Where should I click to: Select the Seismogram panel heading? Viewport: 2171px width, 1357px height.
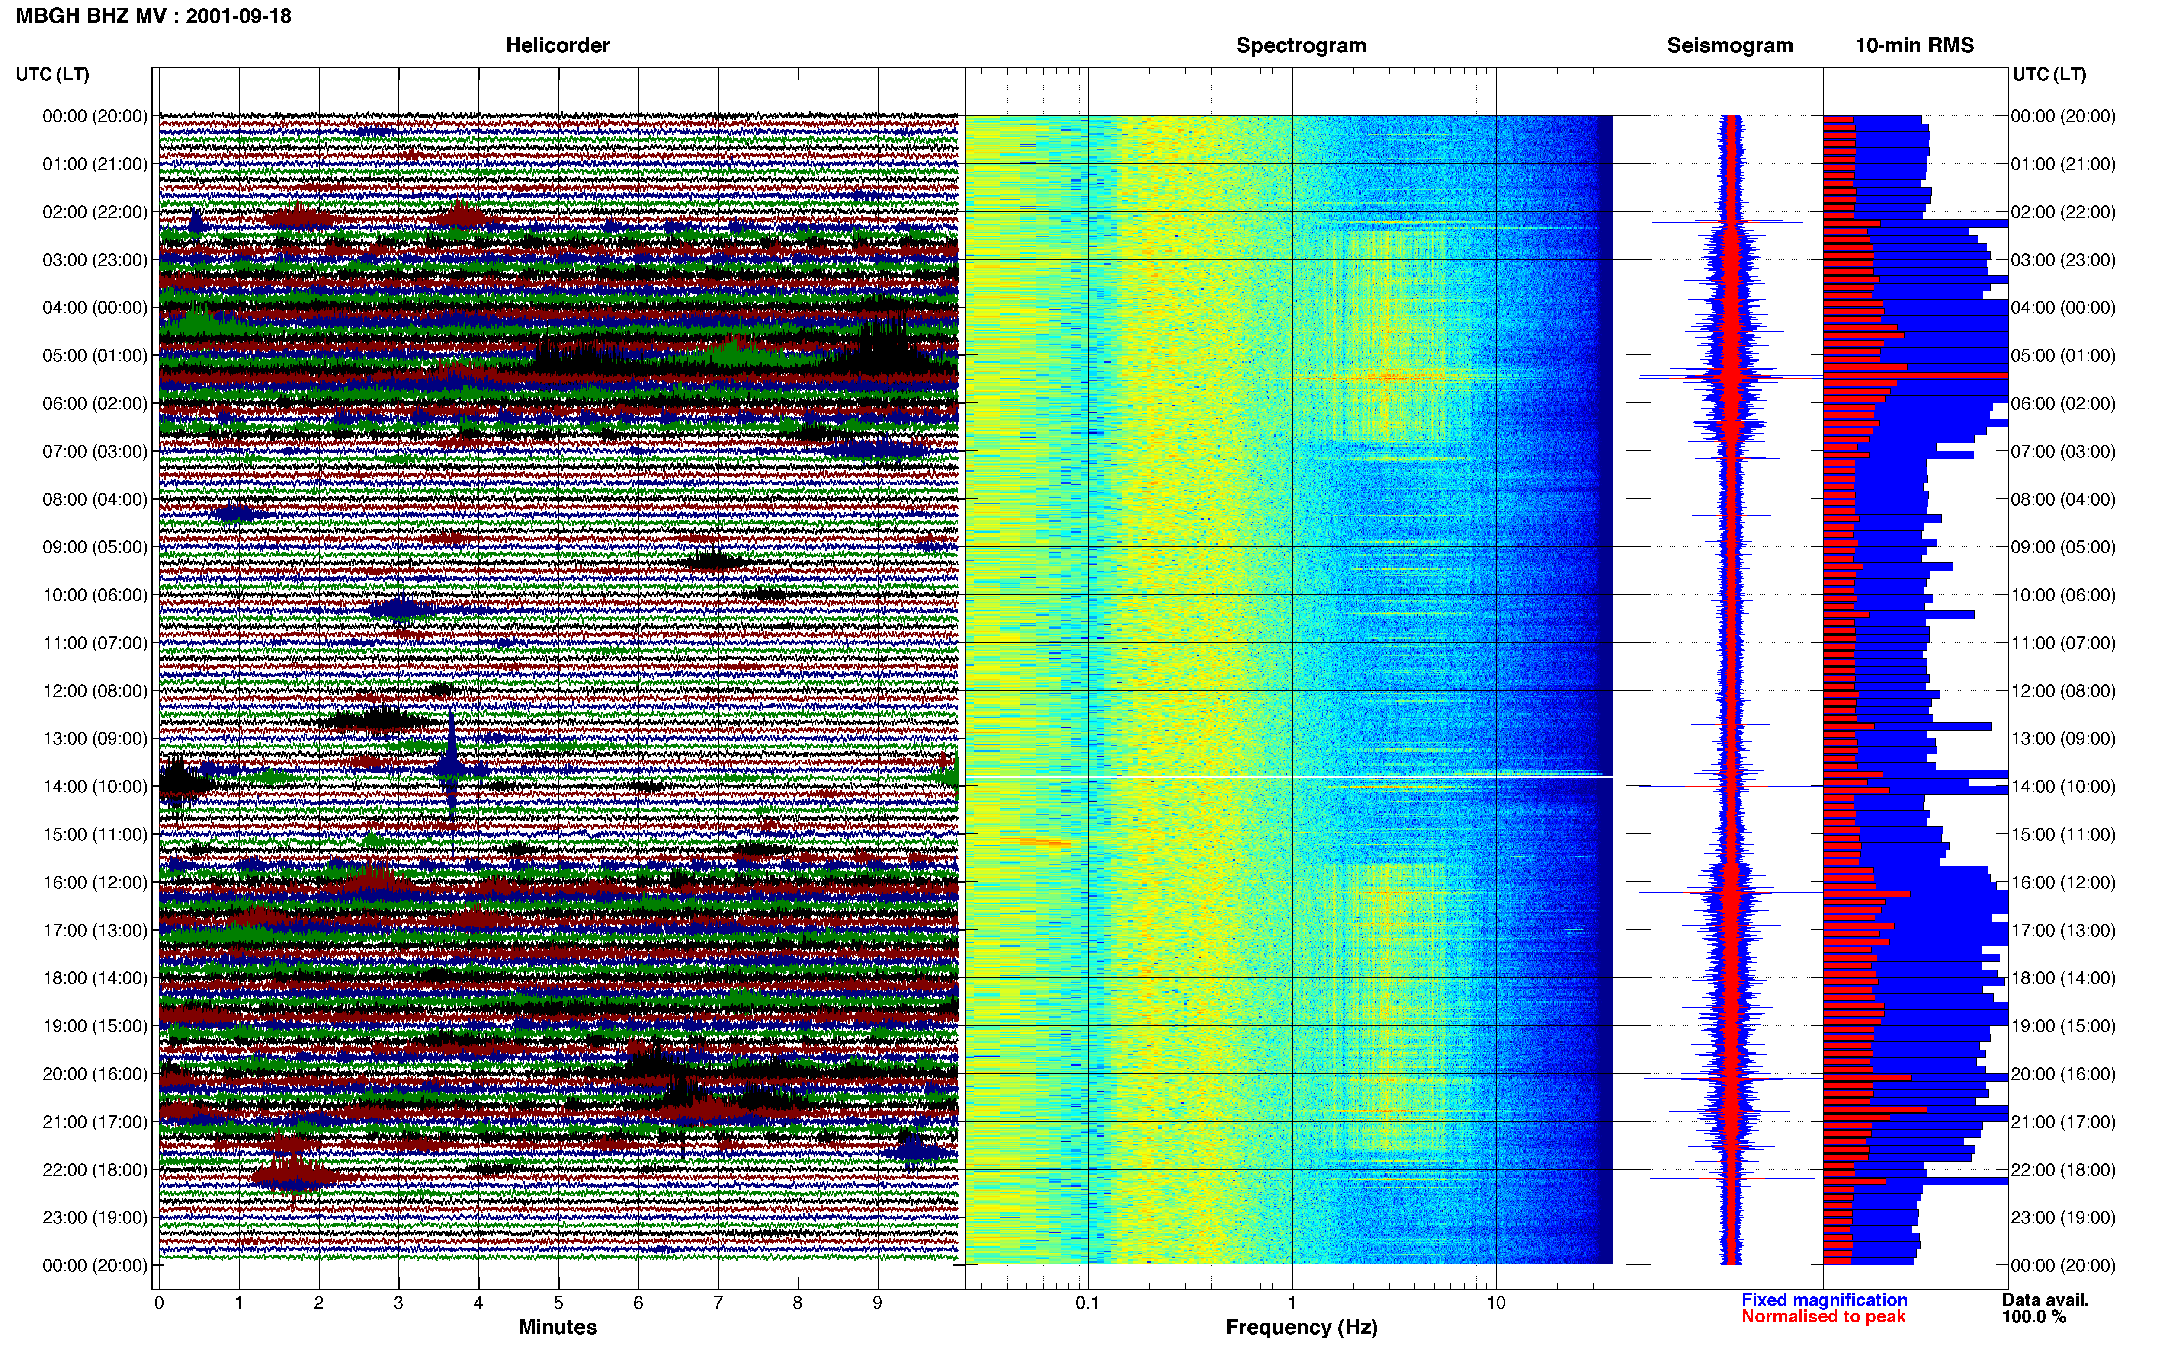1729,46
